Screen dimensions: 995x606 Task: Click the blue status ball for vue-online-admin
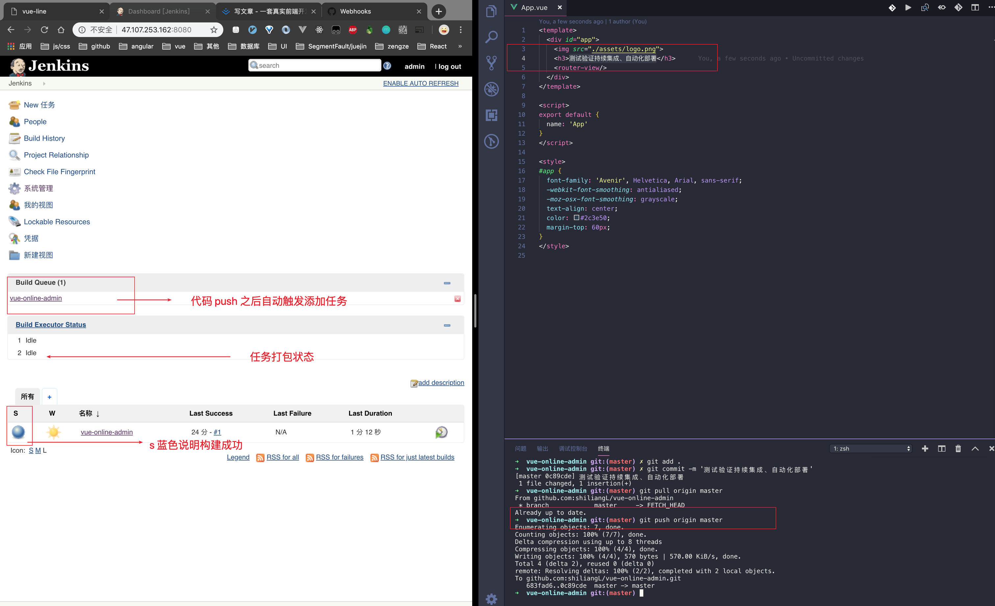point(18,432)
